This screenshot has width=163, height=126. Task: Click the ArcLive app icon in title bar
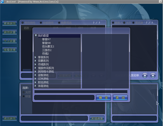coord(2,2)
